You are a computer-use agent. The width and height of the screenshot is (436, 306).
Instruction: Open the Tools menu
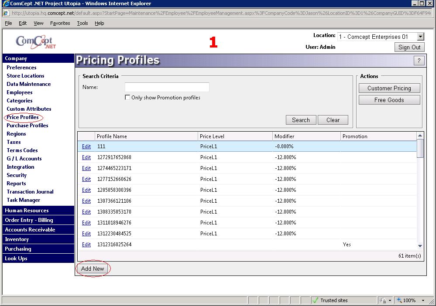[82, 23]
